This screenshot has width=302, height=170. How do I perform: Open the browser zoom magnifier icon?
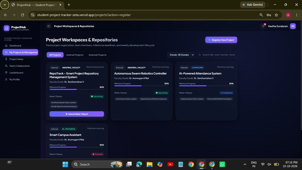(x=261, y=15)
